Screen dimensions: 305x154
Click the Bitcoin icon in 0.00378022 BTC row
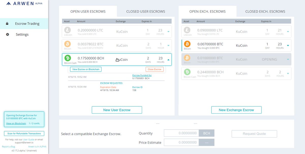point(68,44)
